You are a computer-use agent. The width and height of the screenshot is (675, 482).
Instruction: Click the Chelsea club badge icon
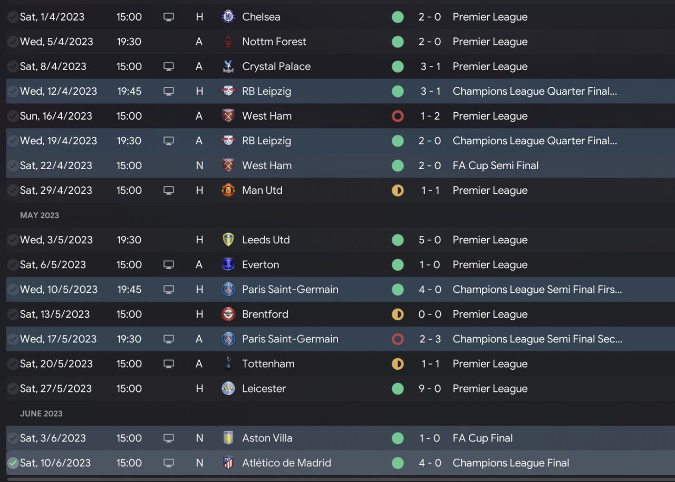click(228, 17)
